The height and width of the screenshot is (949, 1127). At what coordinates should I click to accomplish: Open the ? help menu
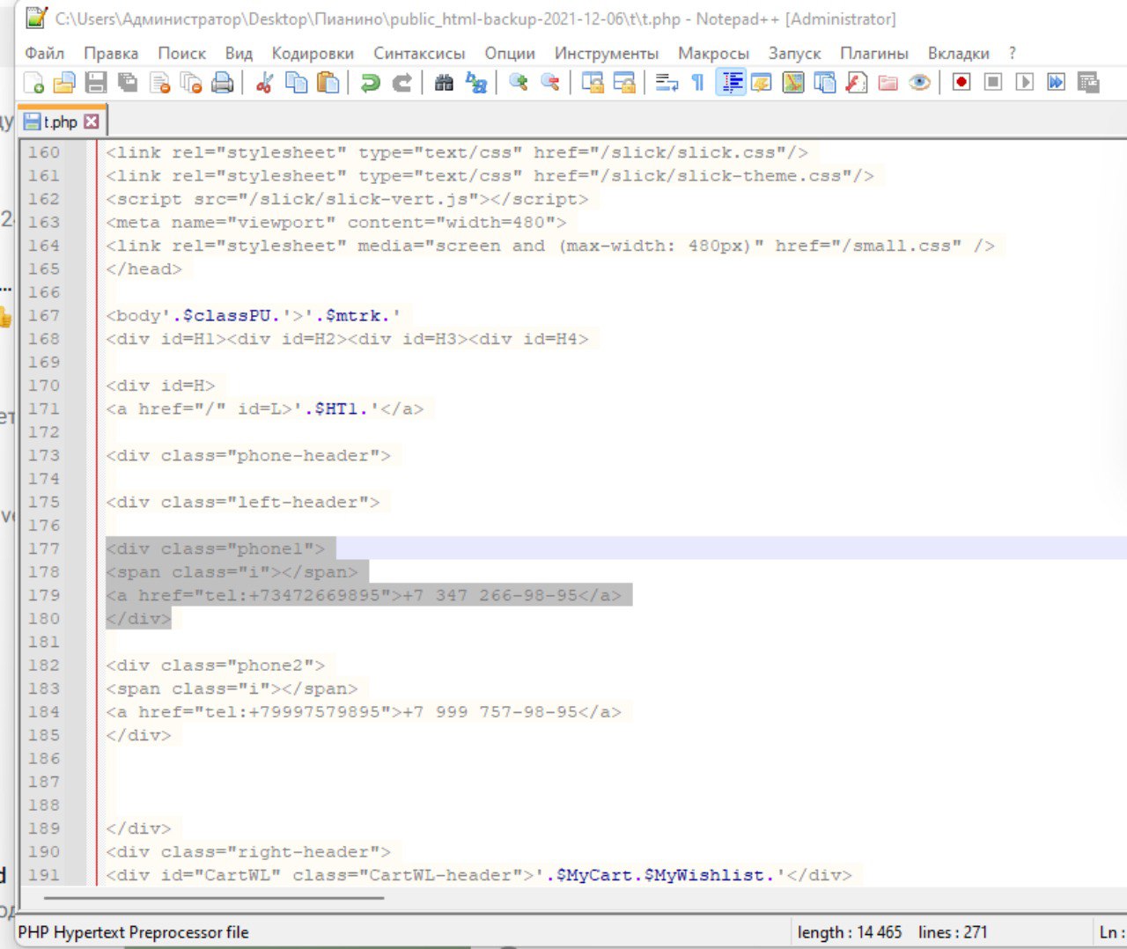[x=1013, y=54]
